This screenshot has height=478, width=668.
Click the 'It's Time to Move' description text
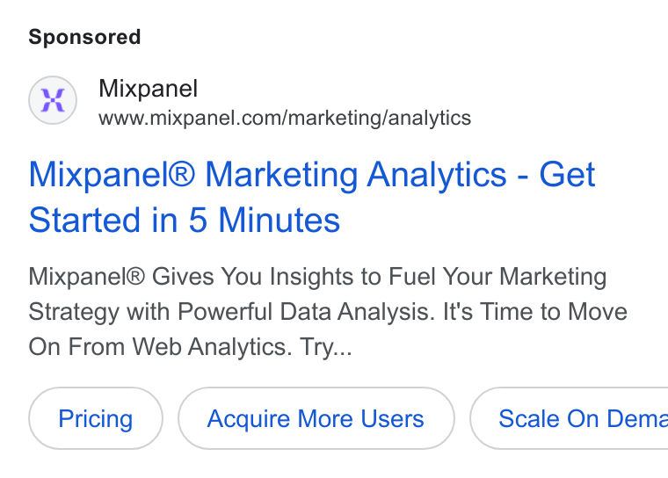(x=535, y=312)
